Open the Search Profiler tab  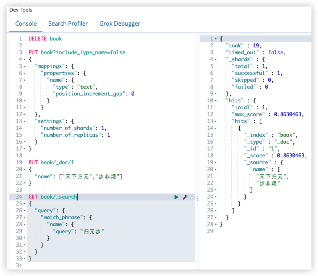click(68, 24)
